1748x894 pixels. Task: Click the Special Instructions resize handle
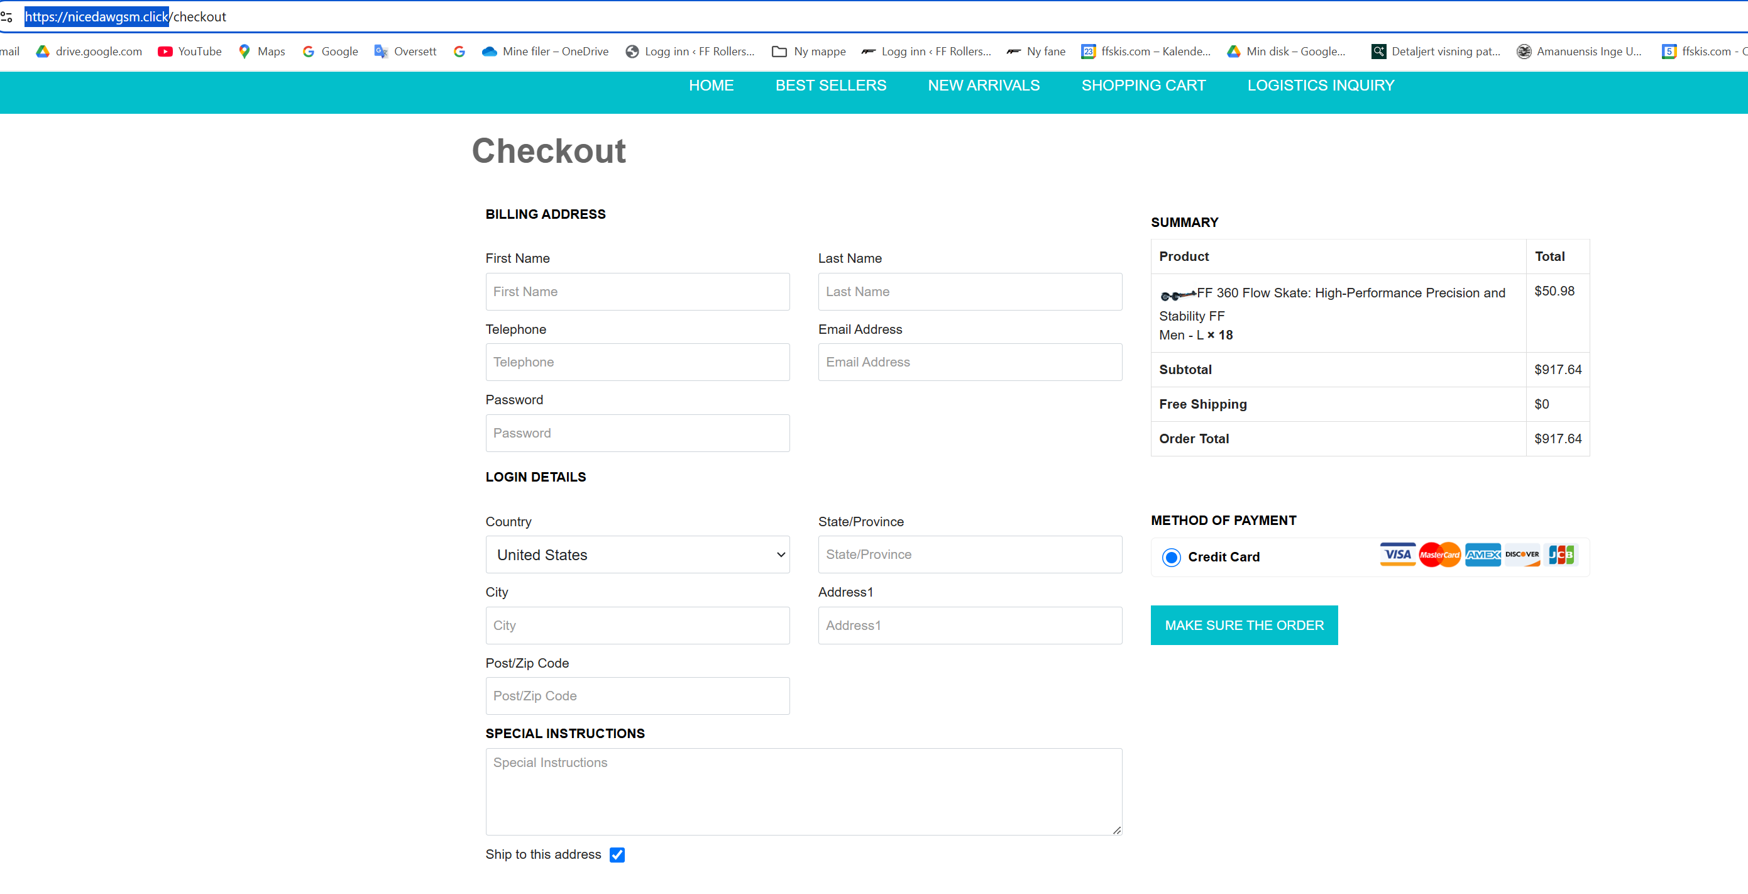[1116, 831]
